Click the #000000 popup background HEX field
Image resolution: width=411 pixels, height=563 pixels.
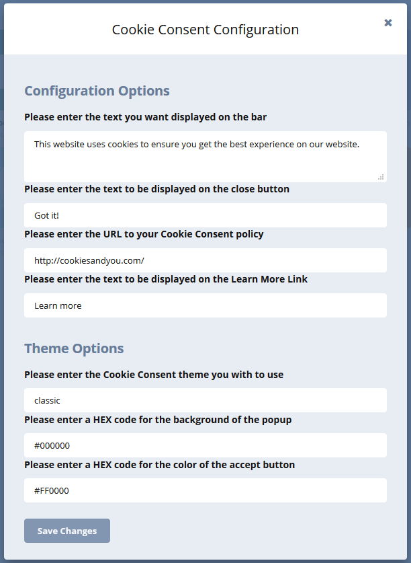[x=205, y=445]
